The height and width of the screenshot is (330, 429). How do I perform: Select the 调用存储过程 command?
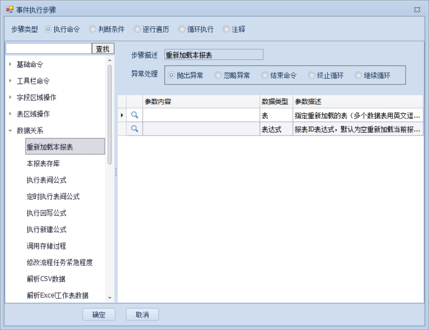tap(46, 246)
